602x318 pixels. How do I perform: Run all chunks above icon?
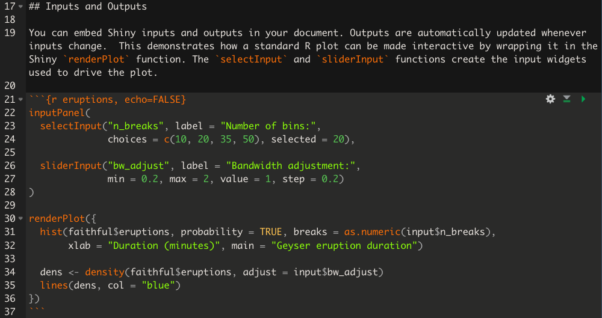pos(566,99)
